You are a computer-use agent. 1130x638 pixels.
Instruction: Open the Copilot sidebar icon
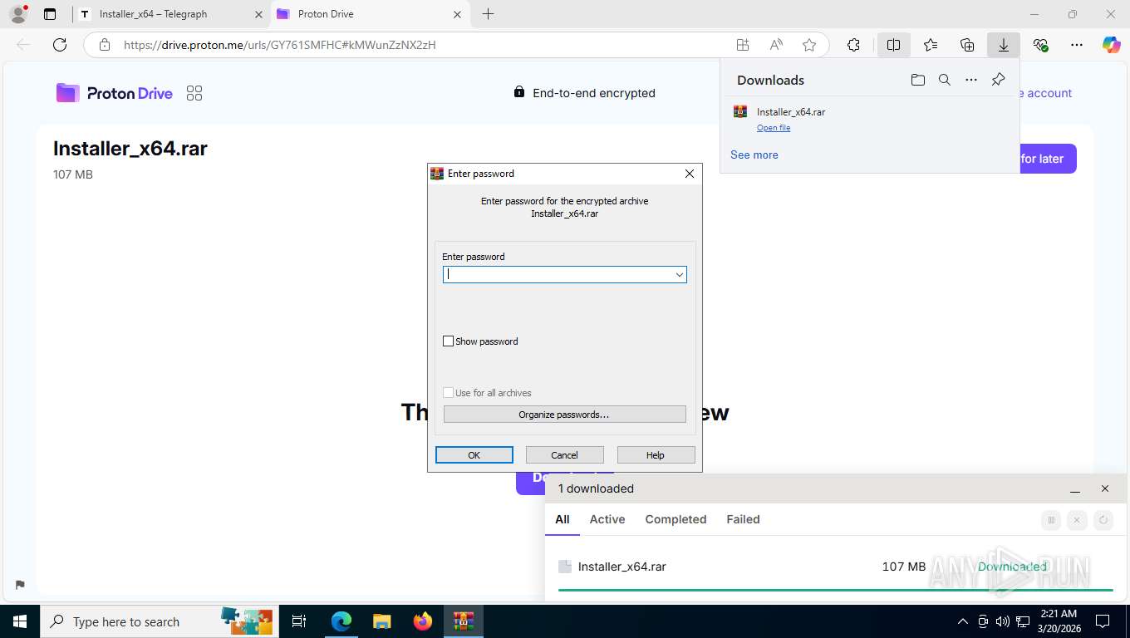[1112, 45]
